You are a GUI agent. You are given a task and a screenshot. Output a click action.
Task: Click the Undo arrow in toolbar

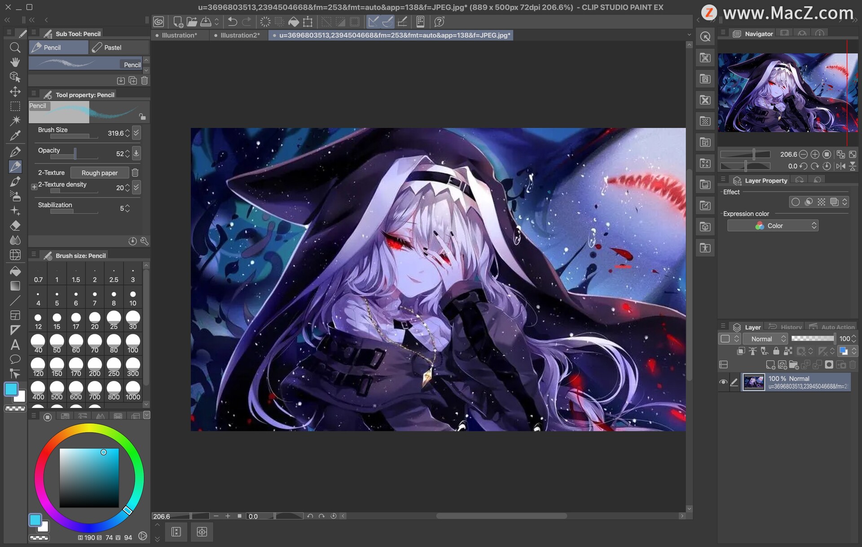tap(232, 22)
